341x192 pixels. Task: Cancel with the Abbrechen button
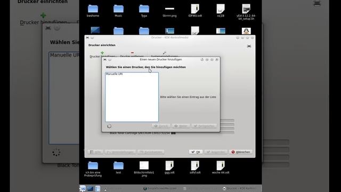(241, 151)
